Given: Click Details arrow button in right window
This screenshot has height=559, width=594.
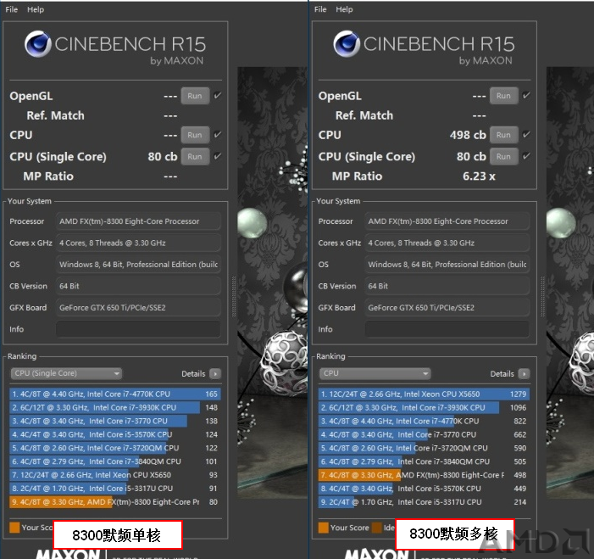Looking at the screenshot, I should pyautogui.click(x=524, y=374).
